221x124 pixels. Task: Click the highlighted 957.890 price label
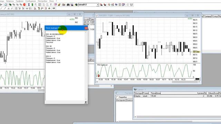pos(196,52)
